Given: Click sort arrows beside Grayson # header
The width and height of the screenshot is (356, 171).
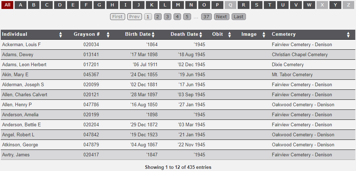Looking at the screenshot, I should click(108, 35).
